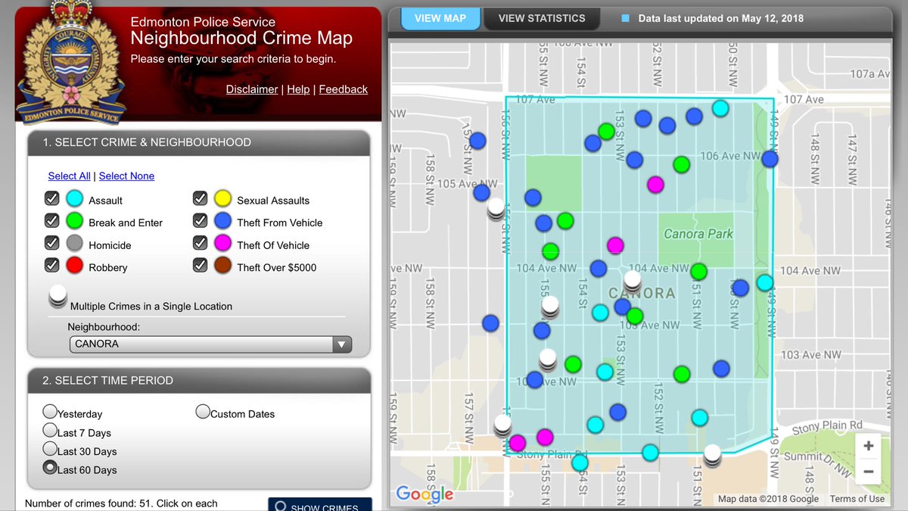Image resolution: width=908 pixels, height=511 pixels.
Task: Toggle the Homicide checkbox
Action: [x=52, y=243]
